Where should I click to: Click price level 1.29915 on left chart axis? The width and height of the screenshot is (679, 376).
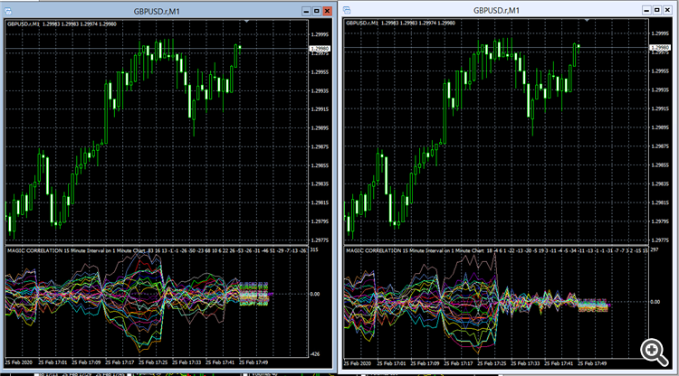(x=320, y=109)
